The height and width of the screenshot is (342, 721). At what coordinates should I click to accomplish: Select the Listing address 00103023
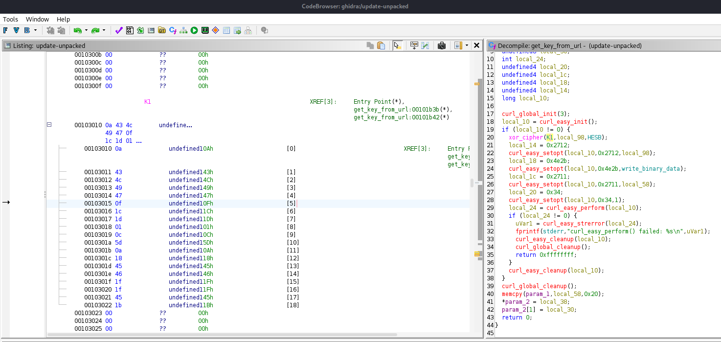[88, 313]
